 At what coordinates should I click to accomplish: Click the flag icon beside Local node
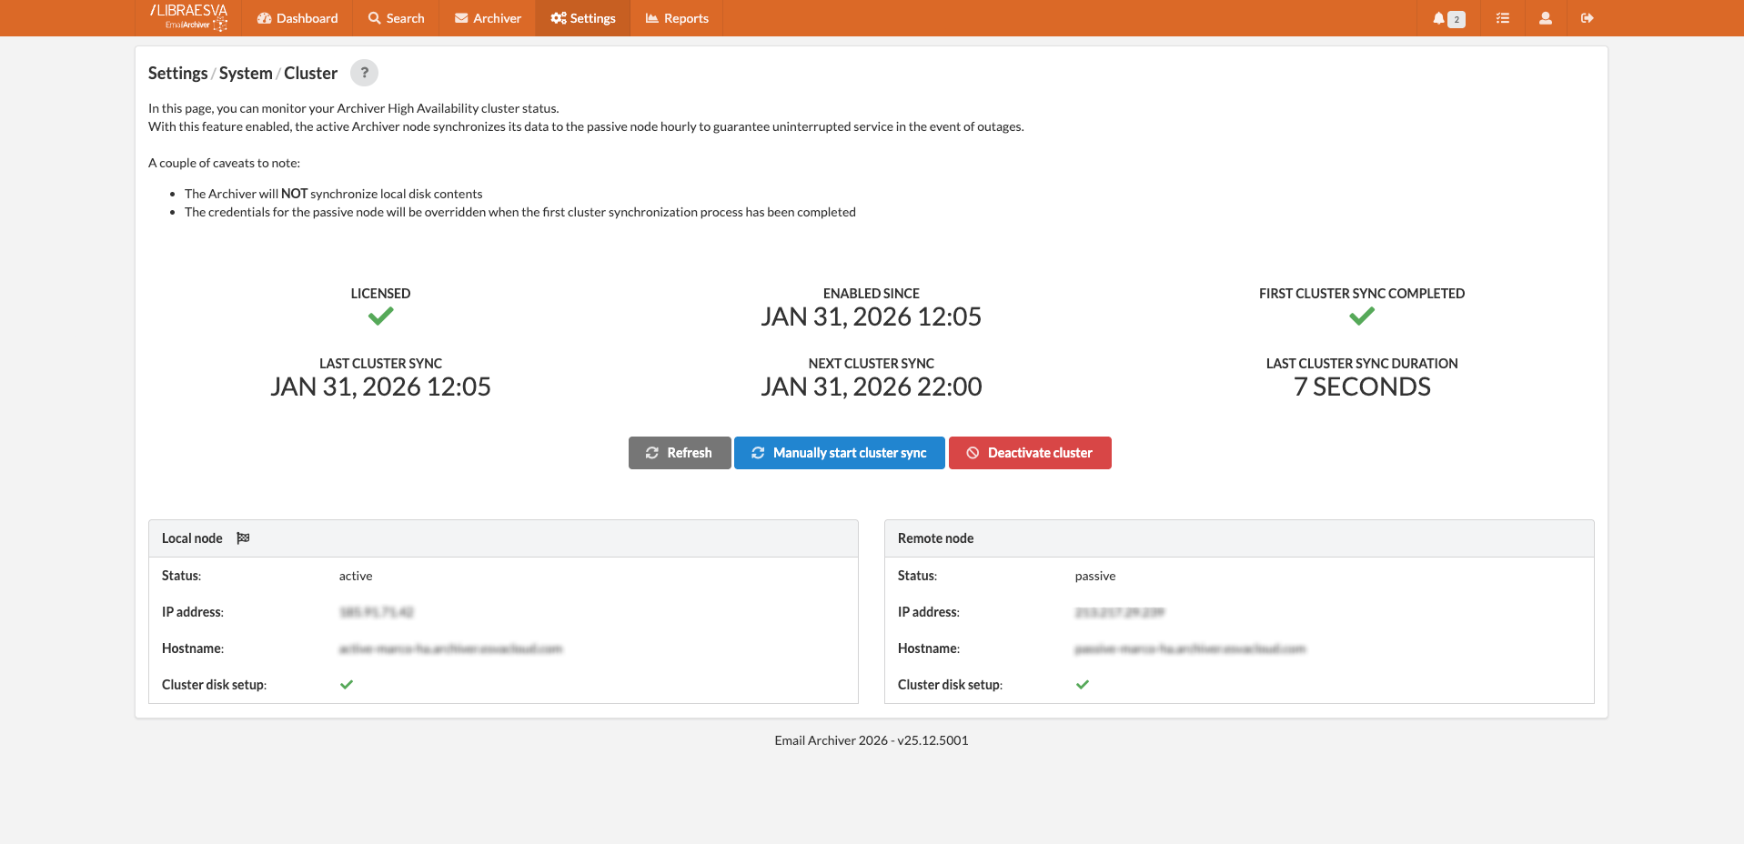(243, 538)
